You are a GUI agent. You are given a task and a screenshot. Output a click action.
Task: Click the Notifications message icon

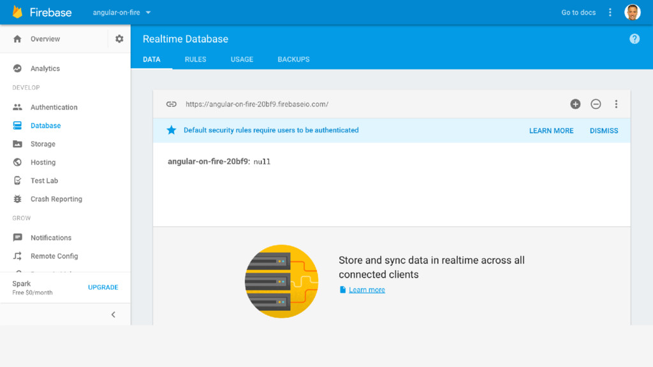pos(17,238)
